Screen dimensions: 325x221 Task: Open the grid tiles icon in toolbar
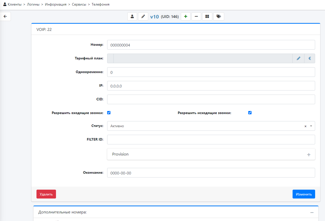207,17
